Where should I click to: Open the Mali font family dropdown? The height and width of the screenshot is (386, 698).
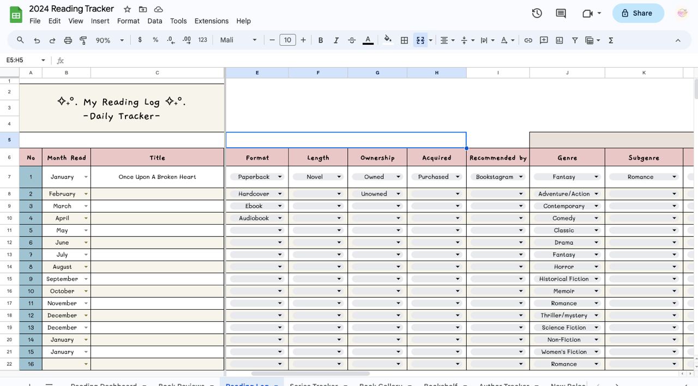[x=238, y=40]
